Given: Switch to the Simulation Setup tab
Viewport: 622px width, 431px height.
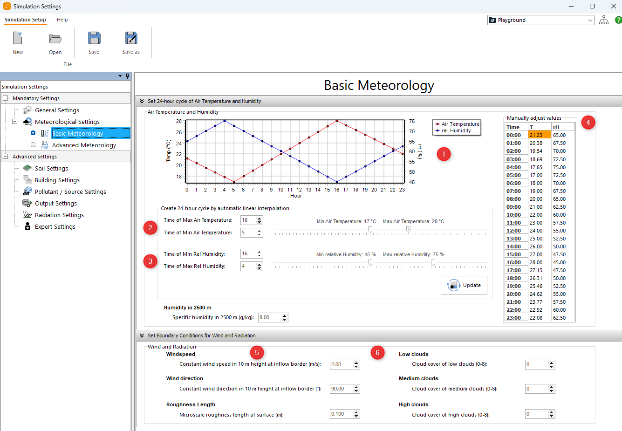Looking at the screenshot, I should [x=25, y=20].
